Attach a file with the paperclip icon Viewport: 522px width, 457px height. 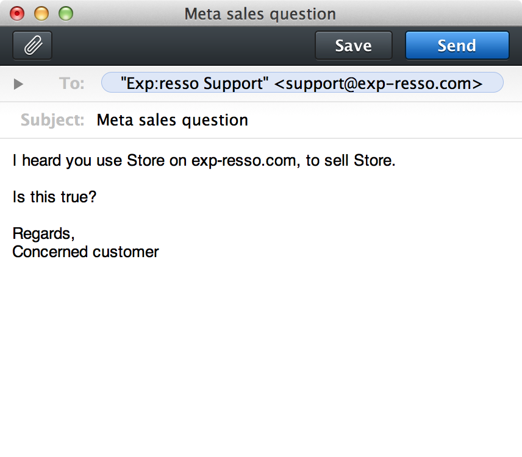tap(32, 46)
